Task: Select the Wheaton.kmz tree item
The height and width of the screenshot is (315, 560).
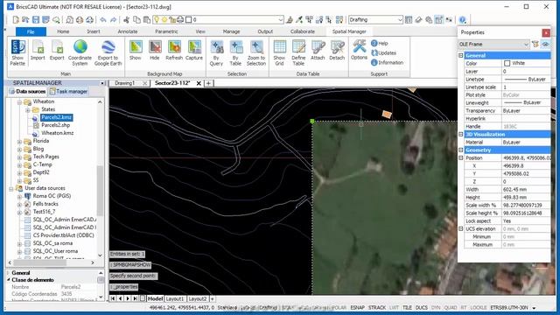Action: click(x=57, y=133)
